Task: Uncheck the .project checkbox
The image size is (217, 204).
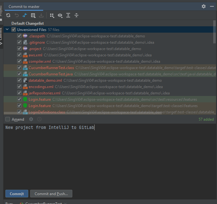Action: [19, 49]
